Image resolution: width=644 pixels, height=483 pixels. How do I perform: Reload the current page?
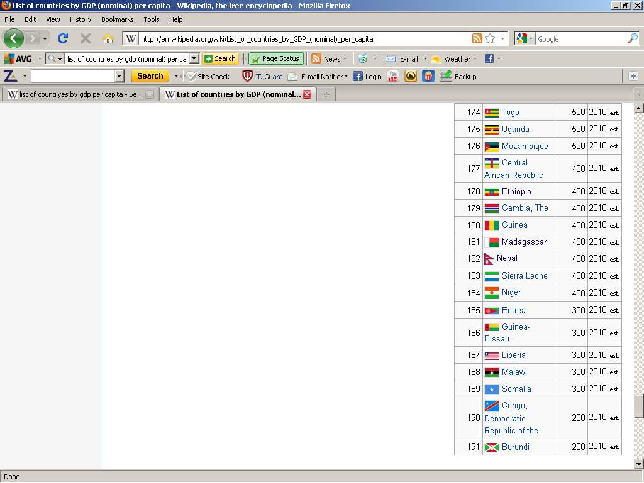[63, 38]
